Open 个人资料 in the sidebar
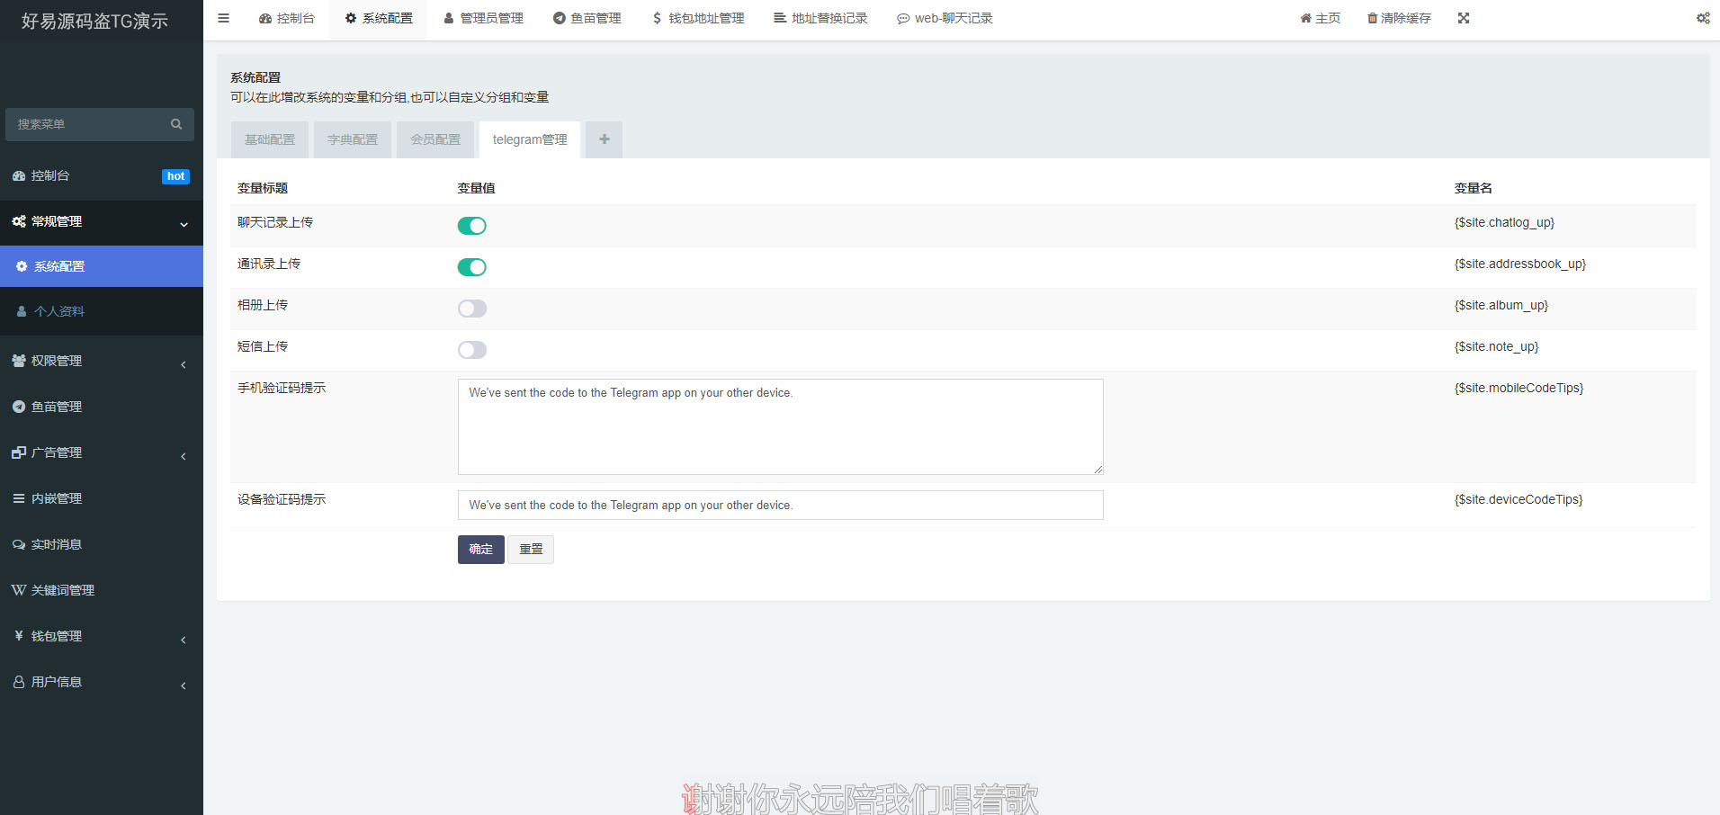The image size is (1720, 815). point(59,311)
